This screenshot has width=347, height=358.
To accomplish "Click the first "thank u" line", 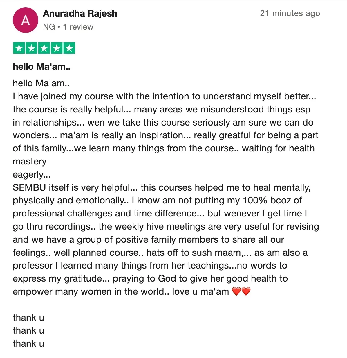I will click(x=28, y=318).
